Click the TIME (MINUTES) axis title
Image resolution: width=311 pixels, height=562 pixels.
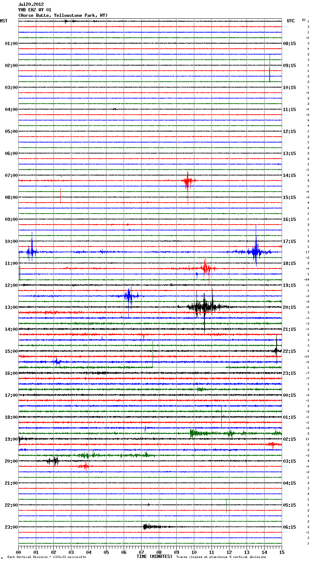coord(154,557)
